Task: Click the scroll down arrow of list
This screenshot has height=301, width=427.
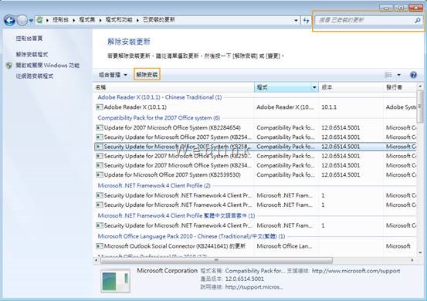Action: pos(420,253)
